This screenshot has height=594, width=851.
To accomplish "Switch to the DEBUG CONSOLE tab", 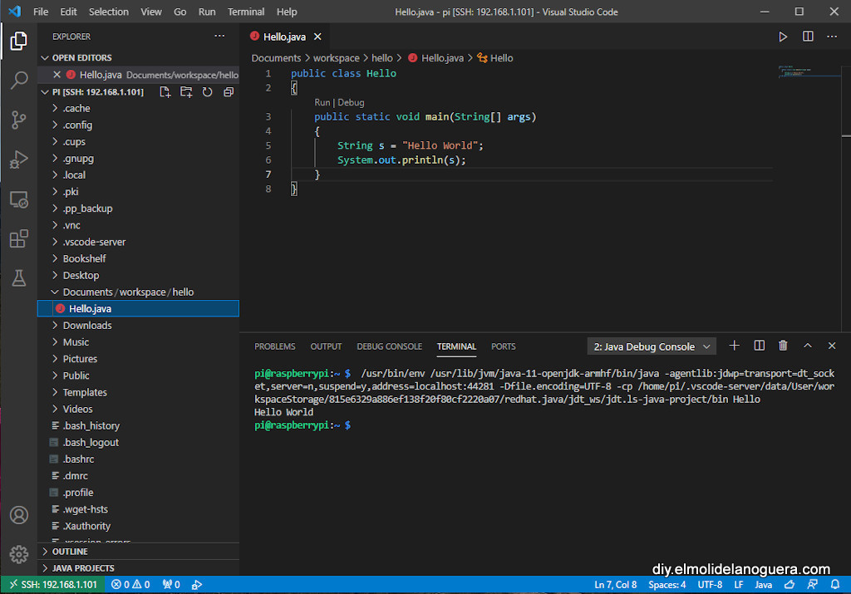I will (389, 346).
